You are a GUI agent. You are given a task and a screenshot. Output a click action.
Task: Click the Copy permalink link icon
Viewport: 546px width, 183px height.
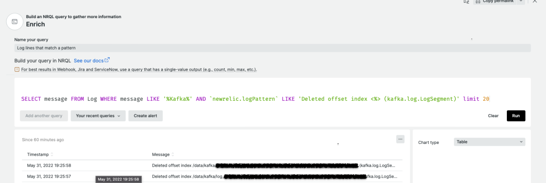477,2
